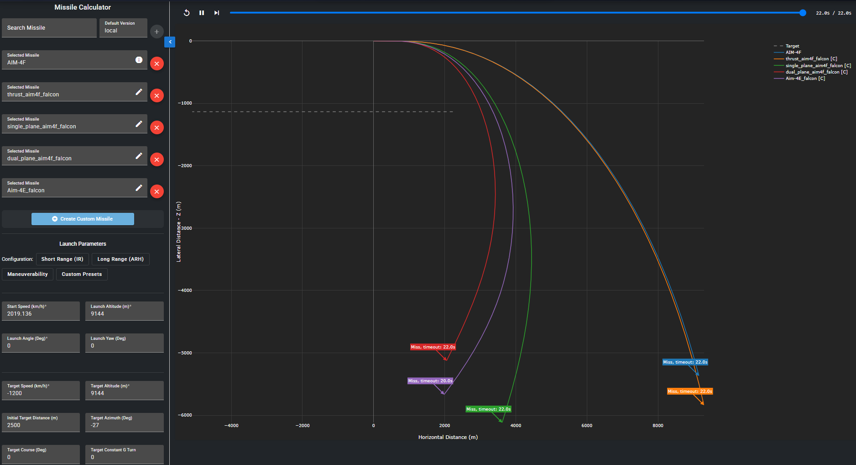The image size is (856, 465).
Task: Click the plus button to add a missile
Action: pos(157,32)
